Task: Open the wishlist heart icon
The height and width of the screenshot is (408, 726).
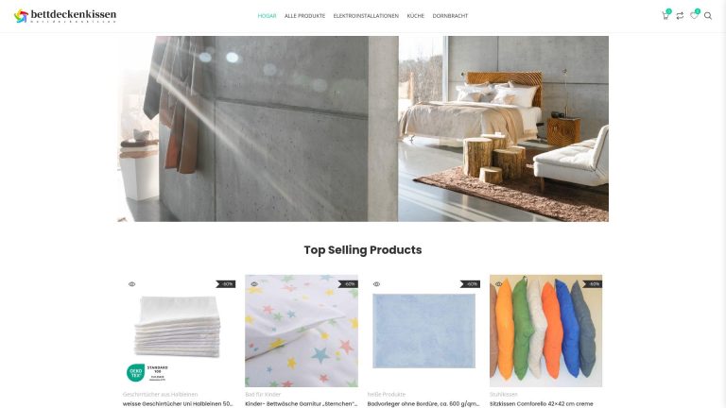Action: [694, 15]
